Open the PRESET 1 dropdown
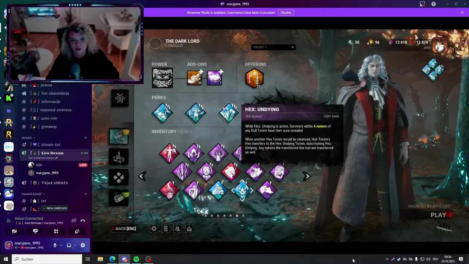 coord(273,47)
